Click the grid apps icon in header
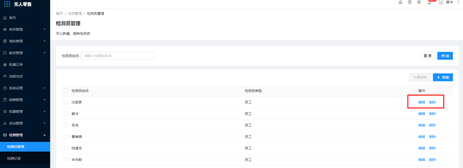This screenshot has width=463, height=168. 419,2
